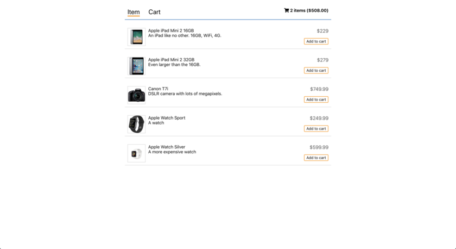The width and height of the screenshot is (456, 249).
Task: Click Apple Watch Silver product image
Action: (x=136, y=153)
